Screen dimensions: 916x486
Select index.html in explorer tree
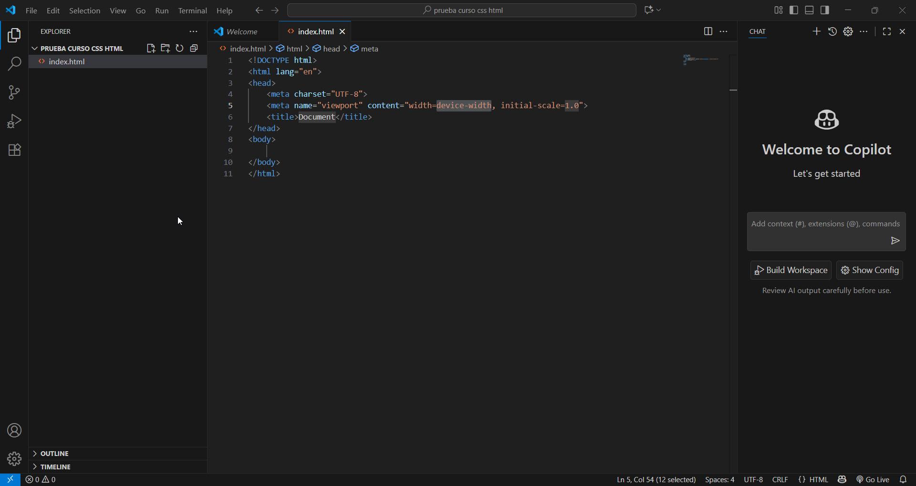click(118, 61)
